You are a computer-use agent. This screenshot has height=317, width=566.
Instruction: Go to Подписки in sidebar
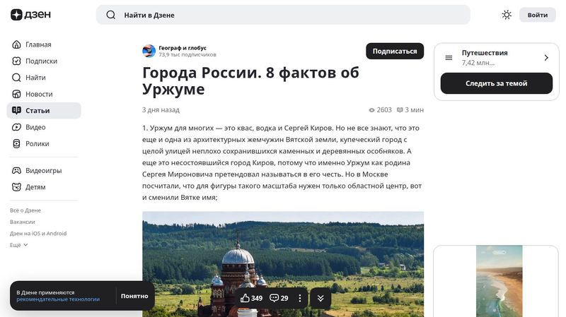(41, 61)
